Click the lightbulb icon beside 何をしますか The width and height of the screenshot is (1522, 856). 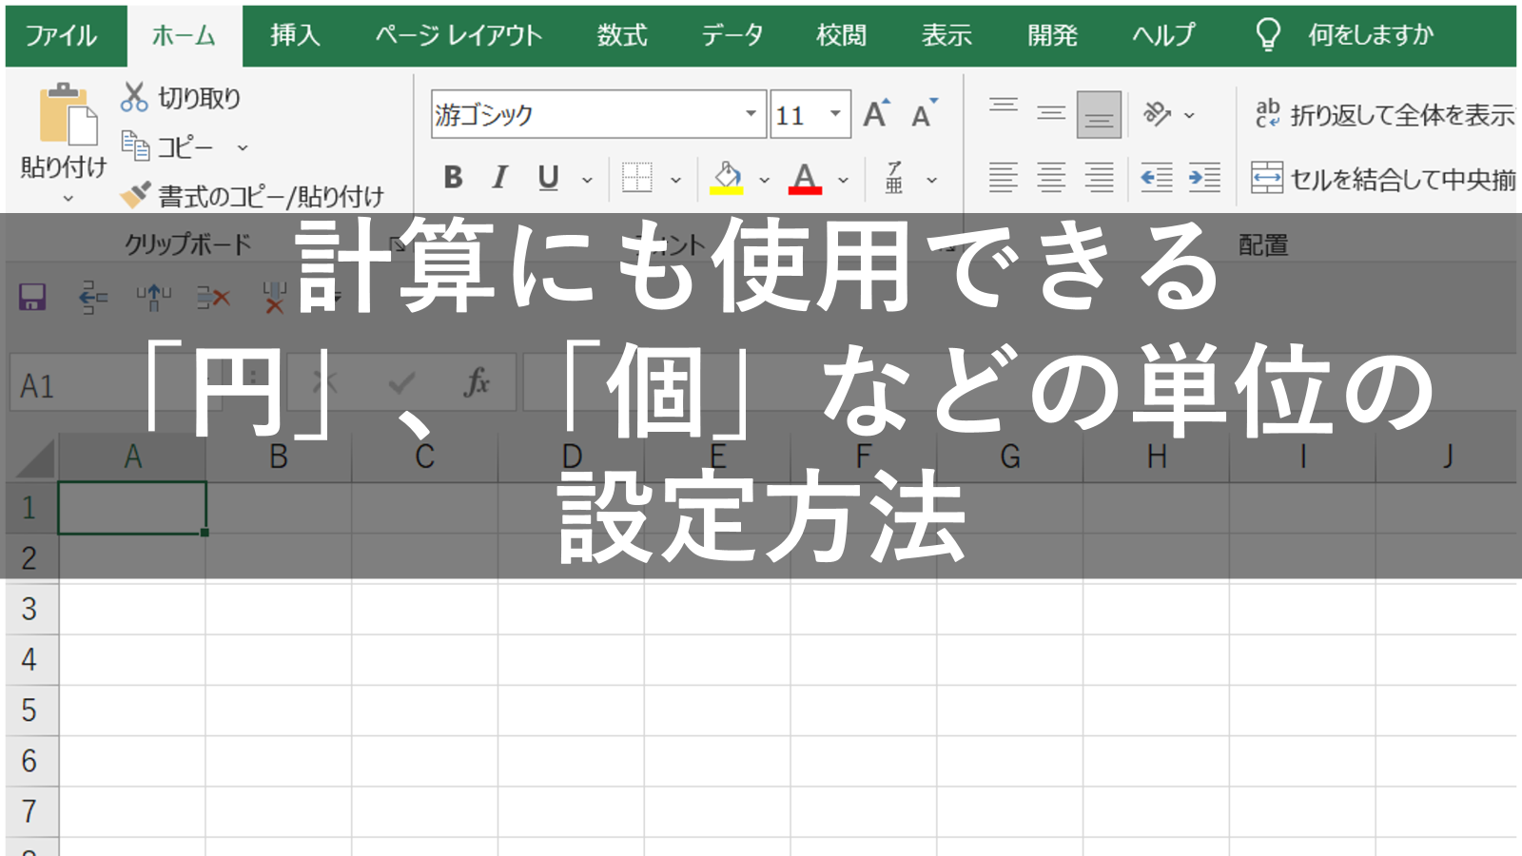1268,35
